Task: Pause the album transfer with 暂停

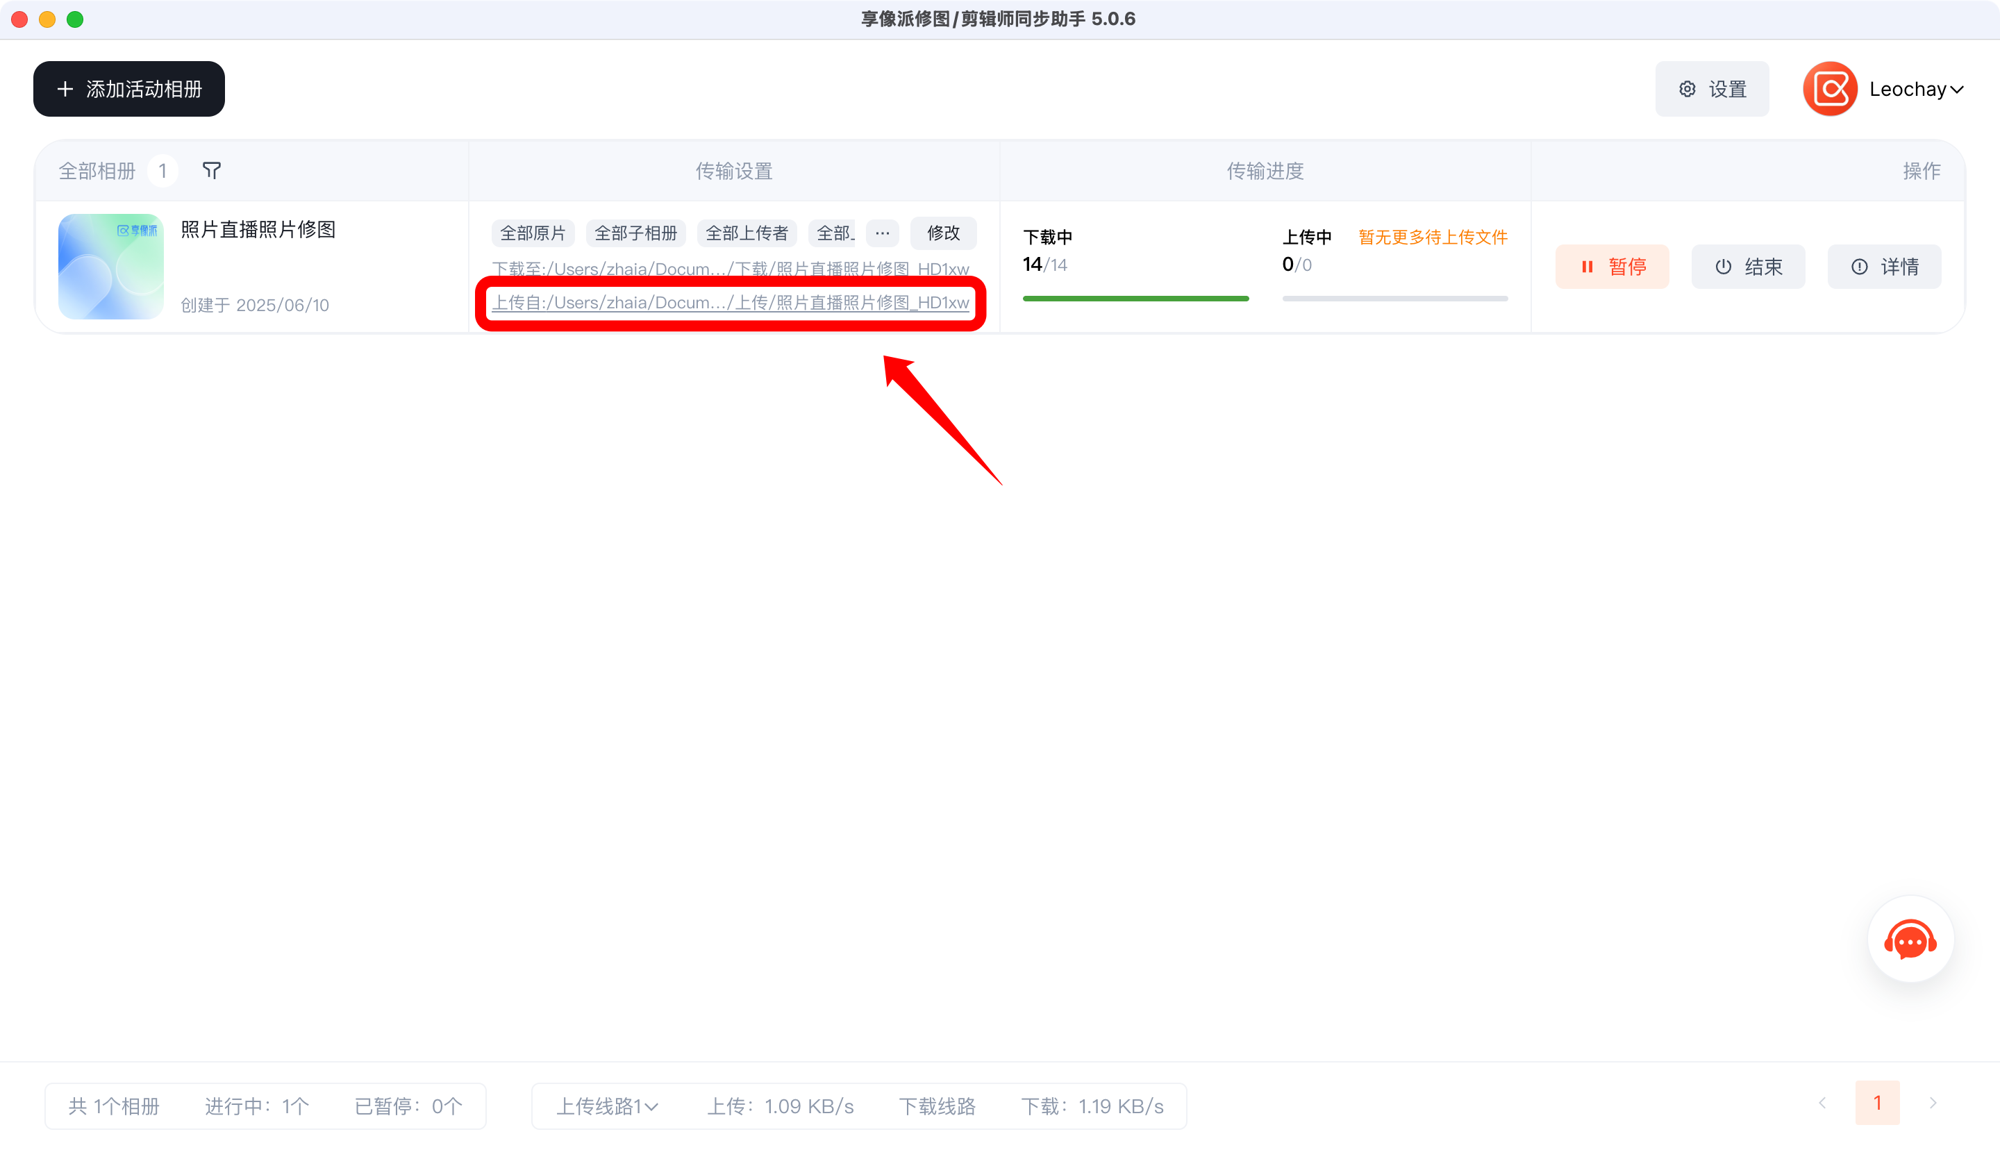Action: click(x=1612, y=267)
